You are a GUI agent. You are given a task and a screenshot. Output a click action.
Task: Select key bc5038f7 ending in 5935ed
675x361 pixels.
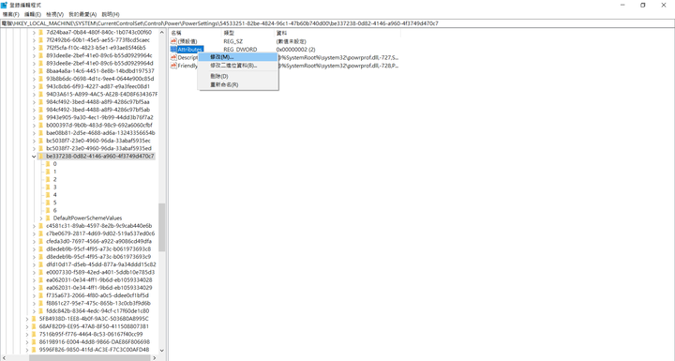click(x=98, y=149)
